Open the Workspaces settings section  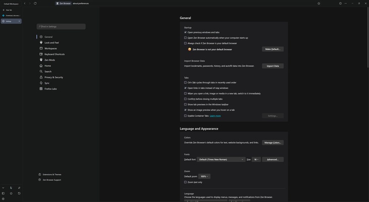click(x=50, y=48)
